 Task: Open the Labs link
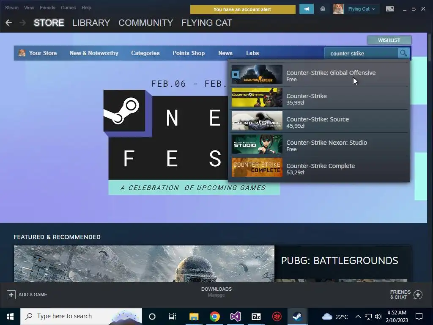click(x=252, y=53)
